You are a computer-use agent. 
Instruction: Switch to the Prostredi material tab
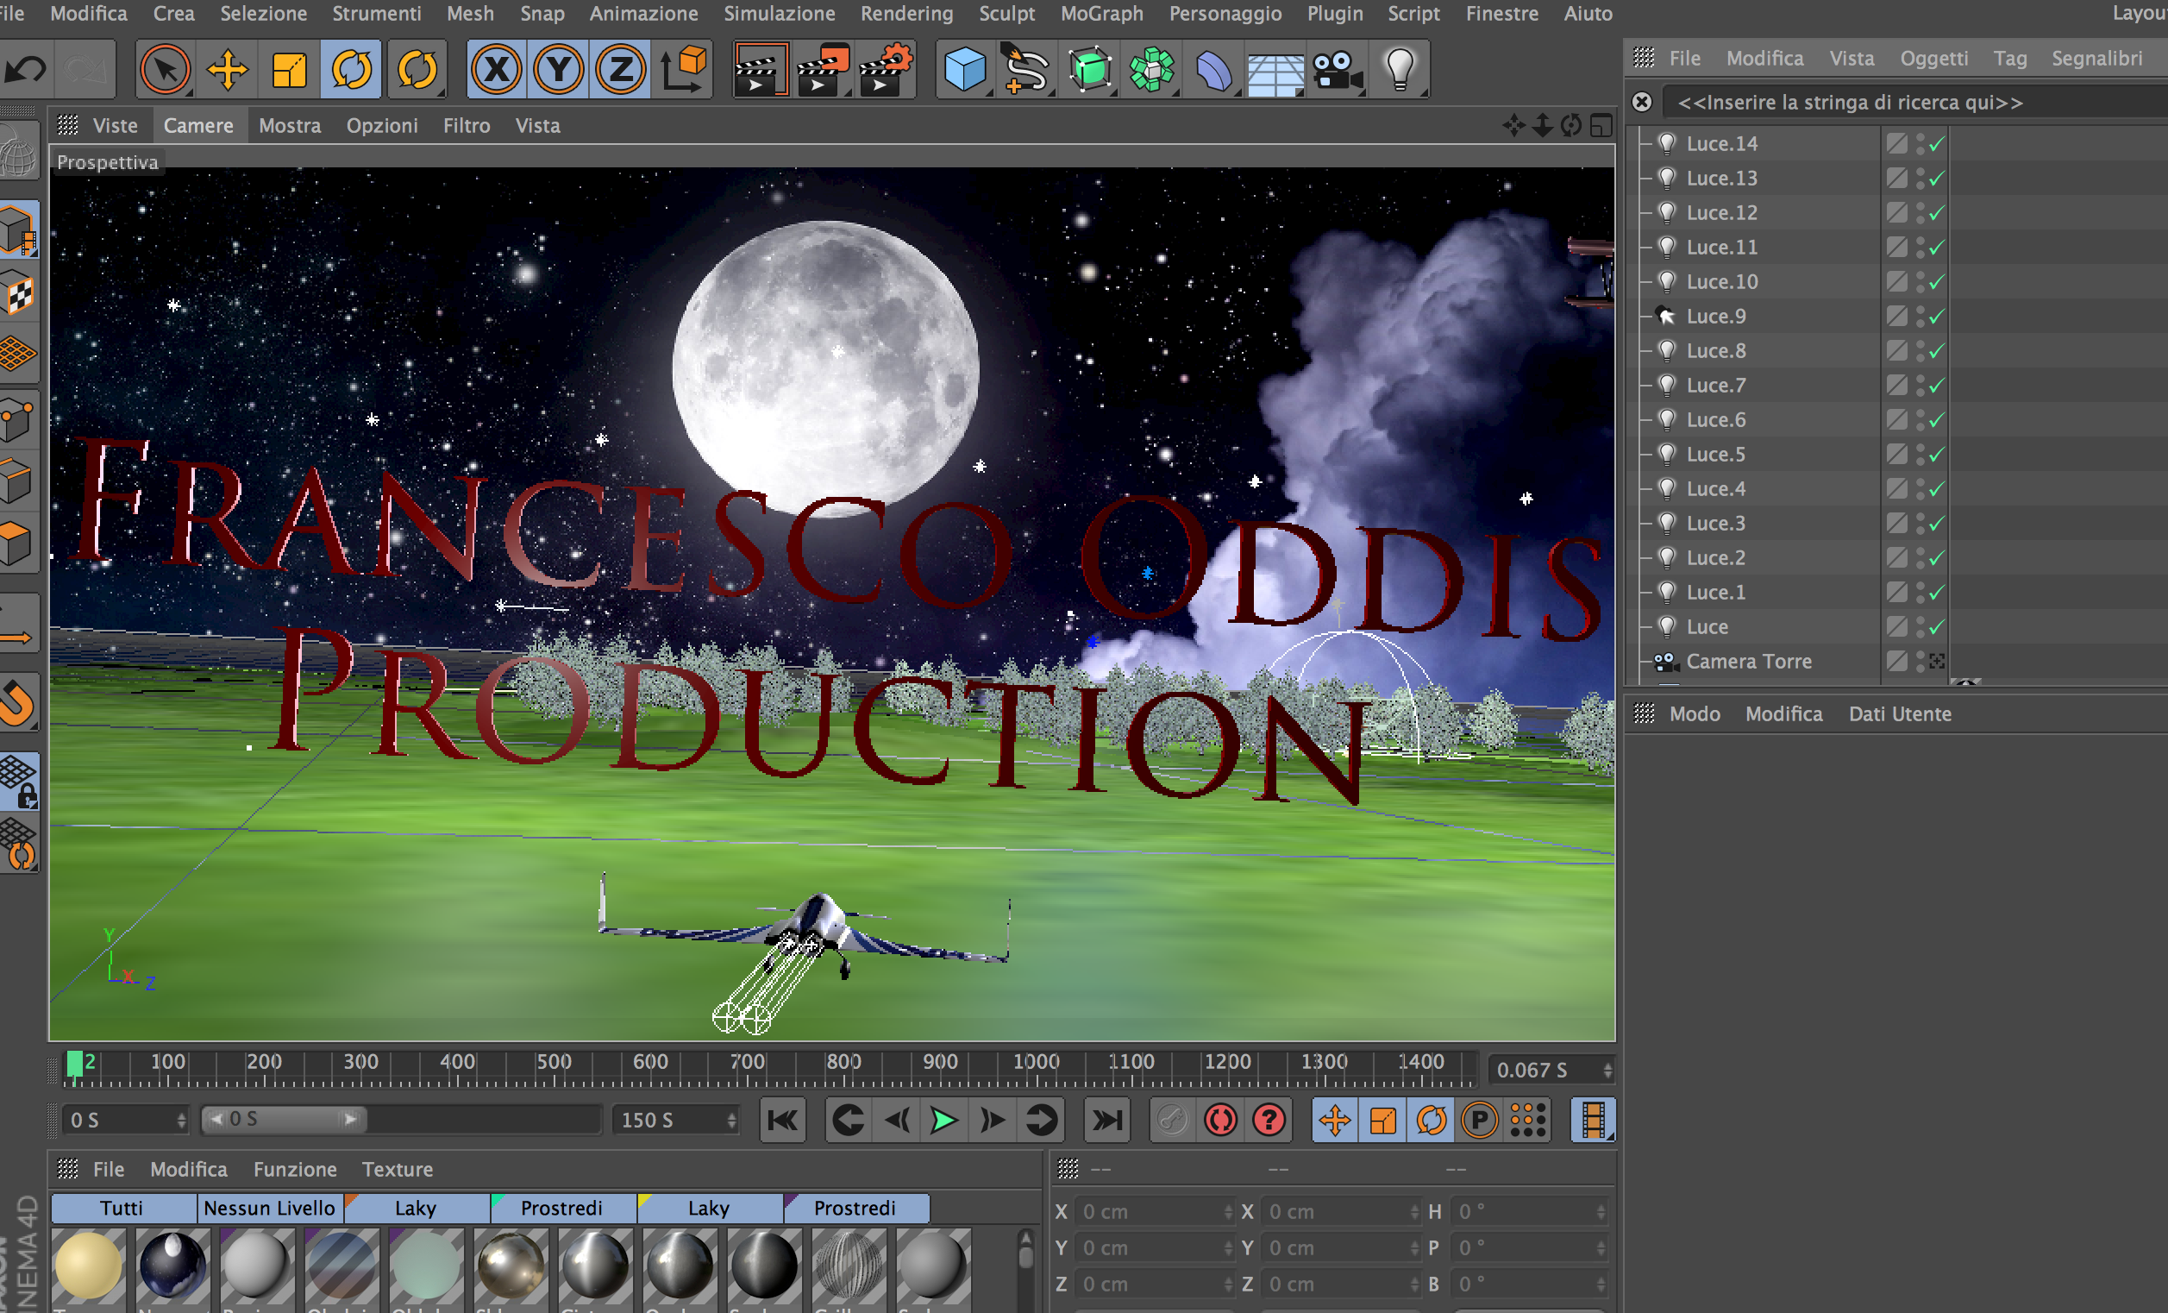(x=561, y=1208)
